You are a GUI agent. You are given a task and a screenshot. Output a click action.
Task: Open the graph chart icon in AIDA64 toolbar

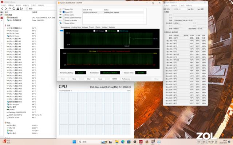tap(22, 9)
